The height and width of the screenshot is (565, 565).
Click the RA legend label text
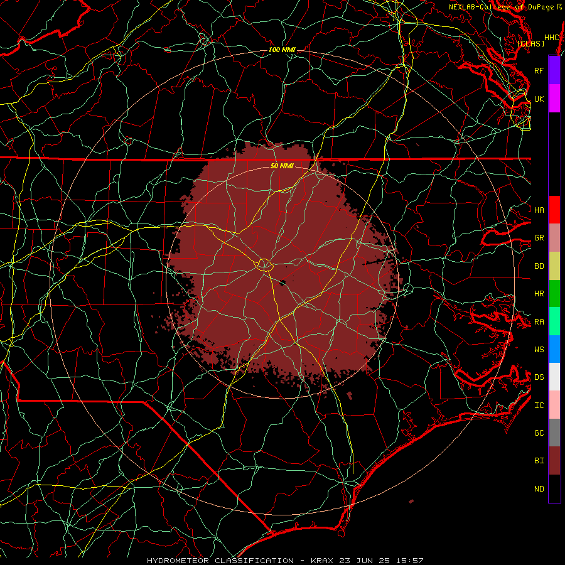tap(539, 322)
